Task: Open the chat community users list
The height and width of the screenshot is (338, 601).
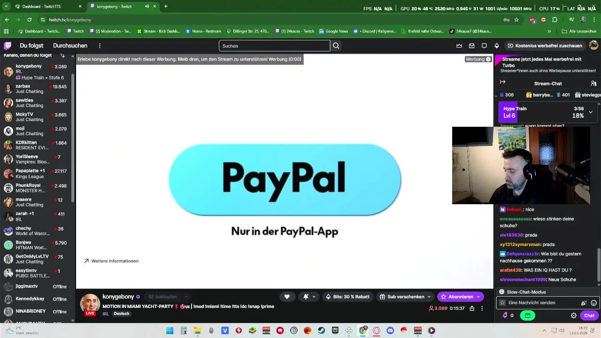Action: tap(593, 83)
